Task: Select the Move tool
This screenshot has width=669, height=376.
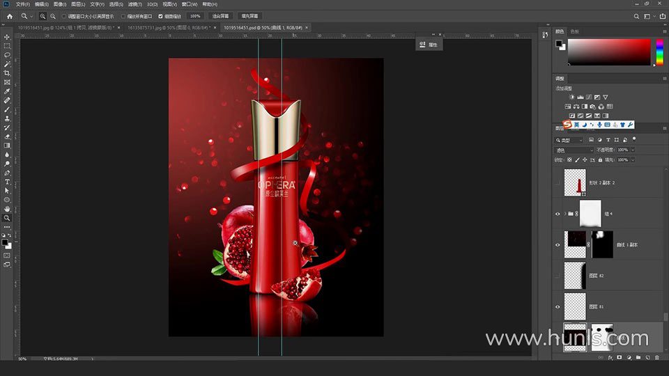Action: (x=7, y=37)
